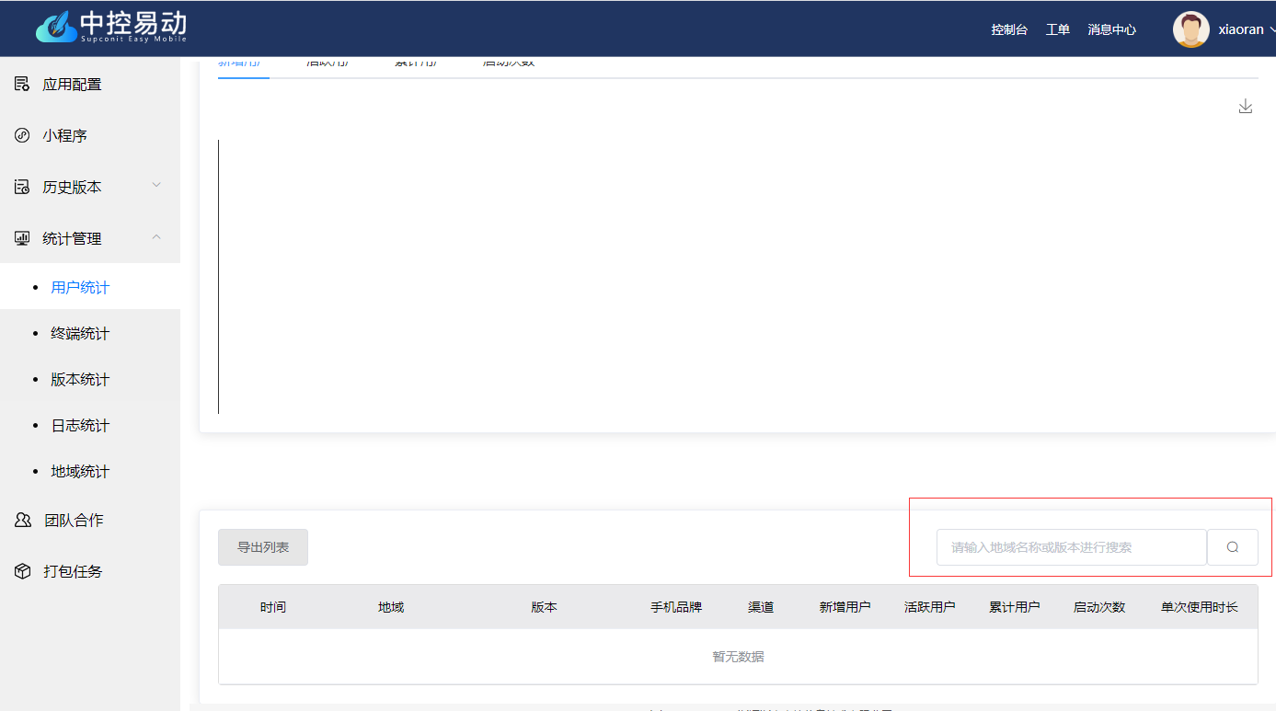Focus the 地域名称或版本 search field
1276x711 pixels.
tap(1071, 547)
